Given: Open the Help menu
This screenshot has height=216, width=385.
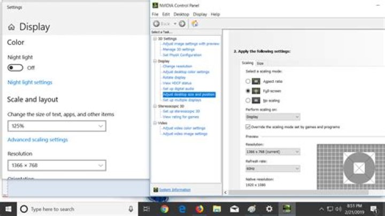Looking at the screenshot, I should point(215,14).
